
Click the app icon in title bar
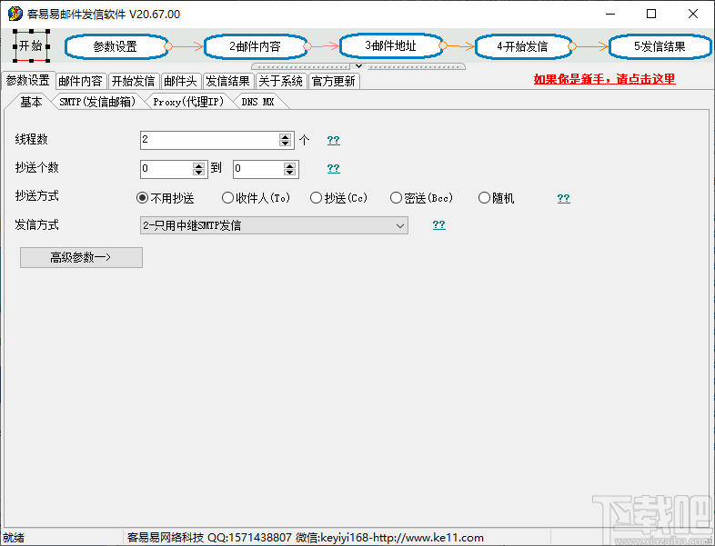[15, 14]
